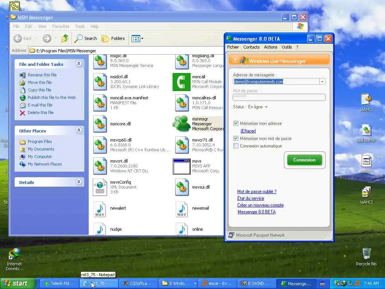385x289 pixels.
Task: Collapse the File and Folder Tasks panel
Action: coord(79,64)
